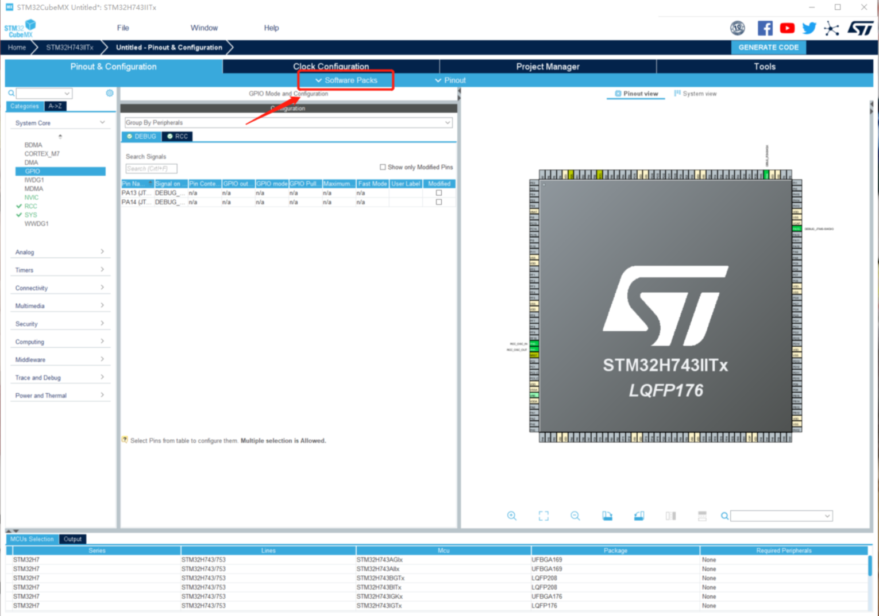Viewport: 879px width, 616px height.
Task: Click the Twitter bird icon
Action: (809, 28)
